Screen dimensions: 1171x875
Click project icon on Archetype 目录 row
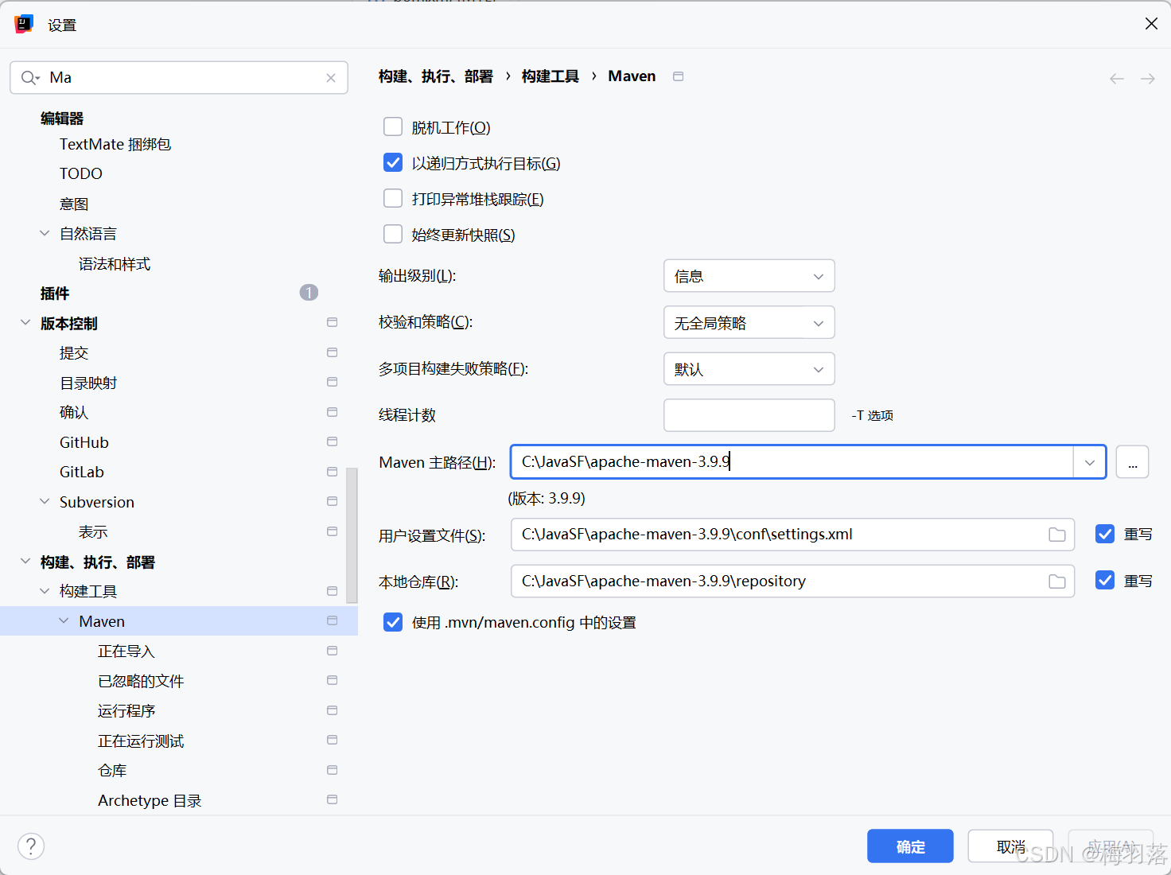coord(333,799)
